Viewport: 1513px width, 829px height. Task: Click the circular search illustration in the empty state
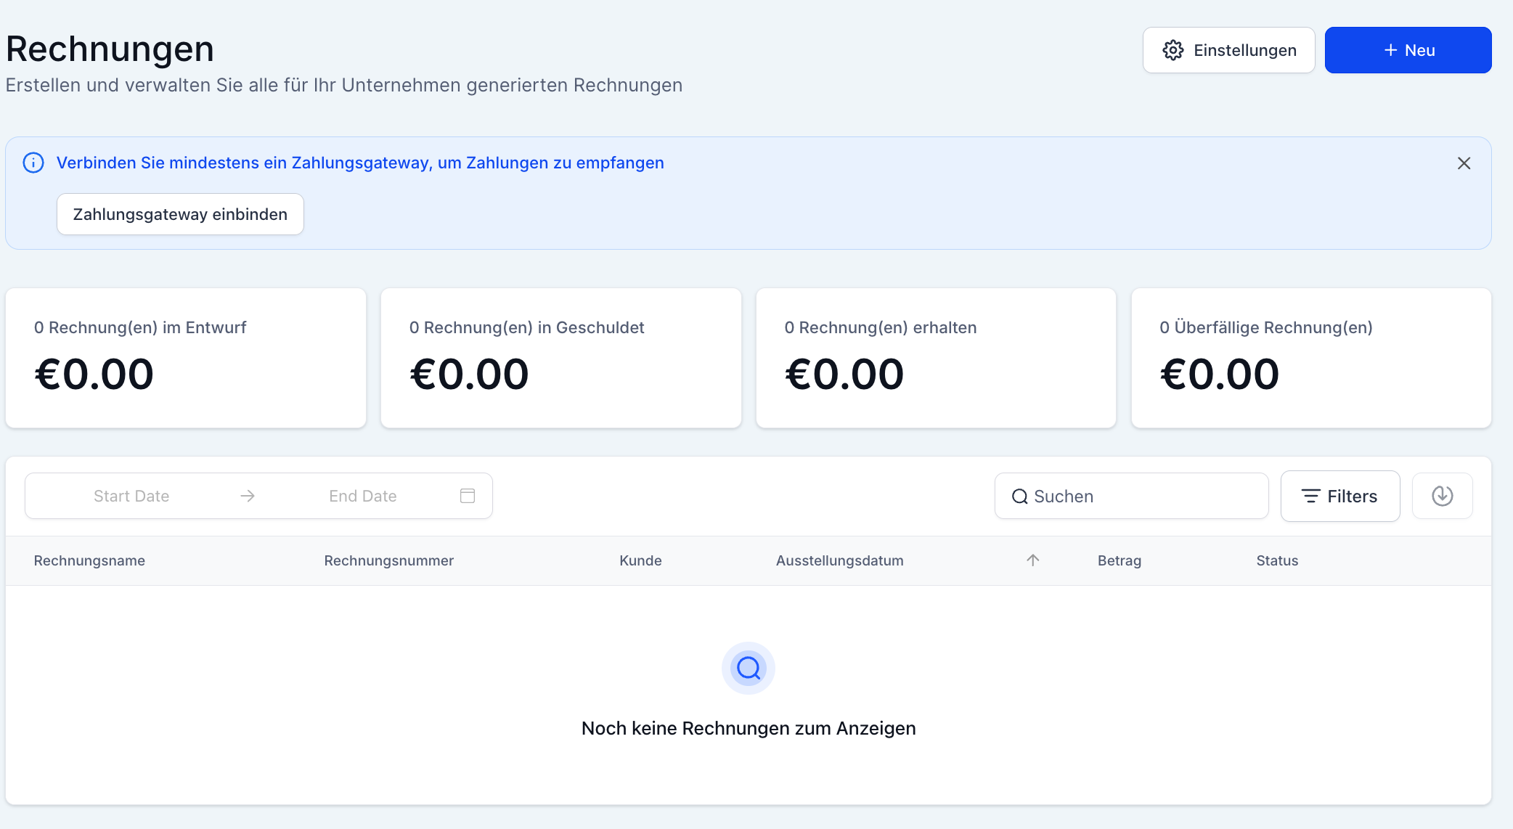[x=748, y=668]
